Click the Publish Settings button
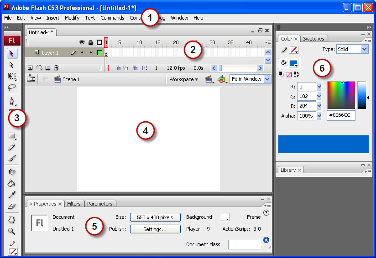 click(x=155, y=229)
